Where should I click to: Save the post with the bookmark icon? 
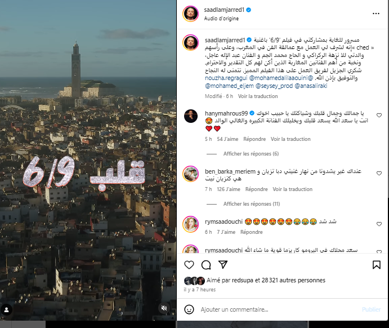coord(377,265)
